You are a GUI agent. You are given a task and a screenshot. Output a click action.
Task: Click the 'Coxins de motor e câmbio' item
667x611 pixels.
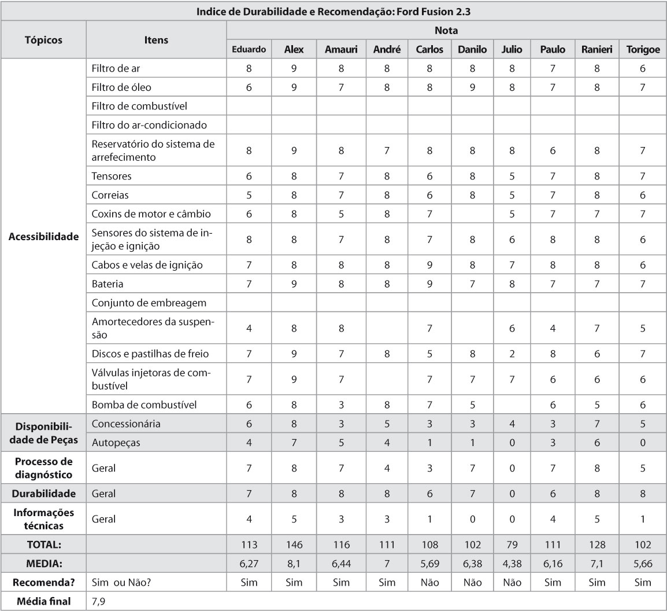pos(151,214)
